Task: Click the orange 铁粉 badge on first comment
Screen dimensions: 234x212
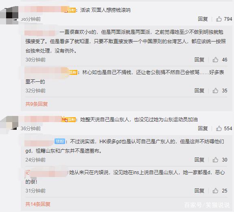Action: pos(72,10)
